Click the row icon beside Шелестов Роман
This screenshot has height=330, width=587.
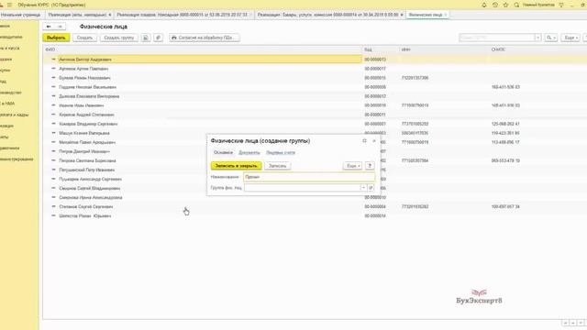[x=53, y=216]
